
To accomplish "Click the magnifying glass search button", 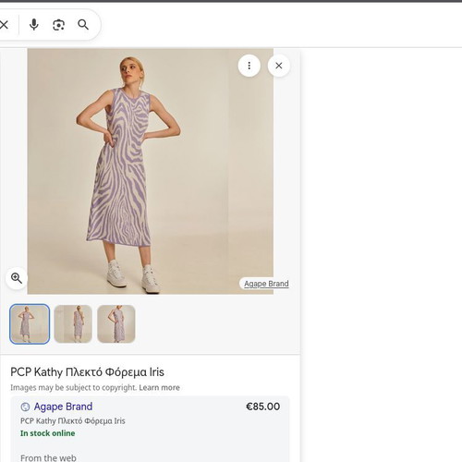I will click(83, 25).
